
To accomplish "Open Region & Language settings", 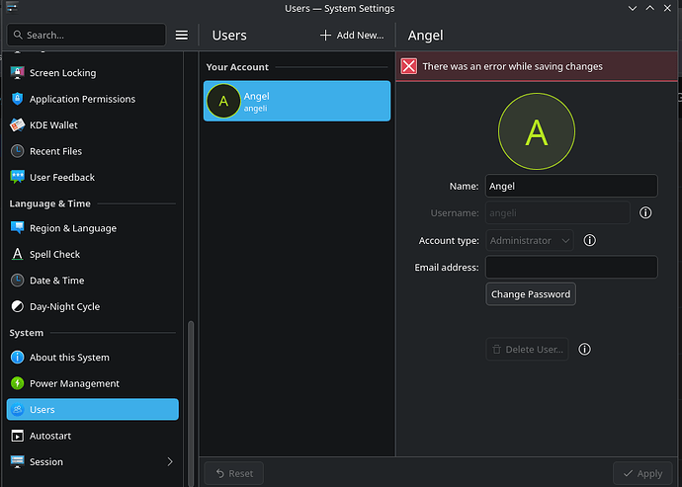I will coord(92,228).
